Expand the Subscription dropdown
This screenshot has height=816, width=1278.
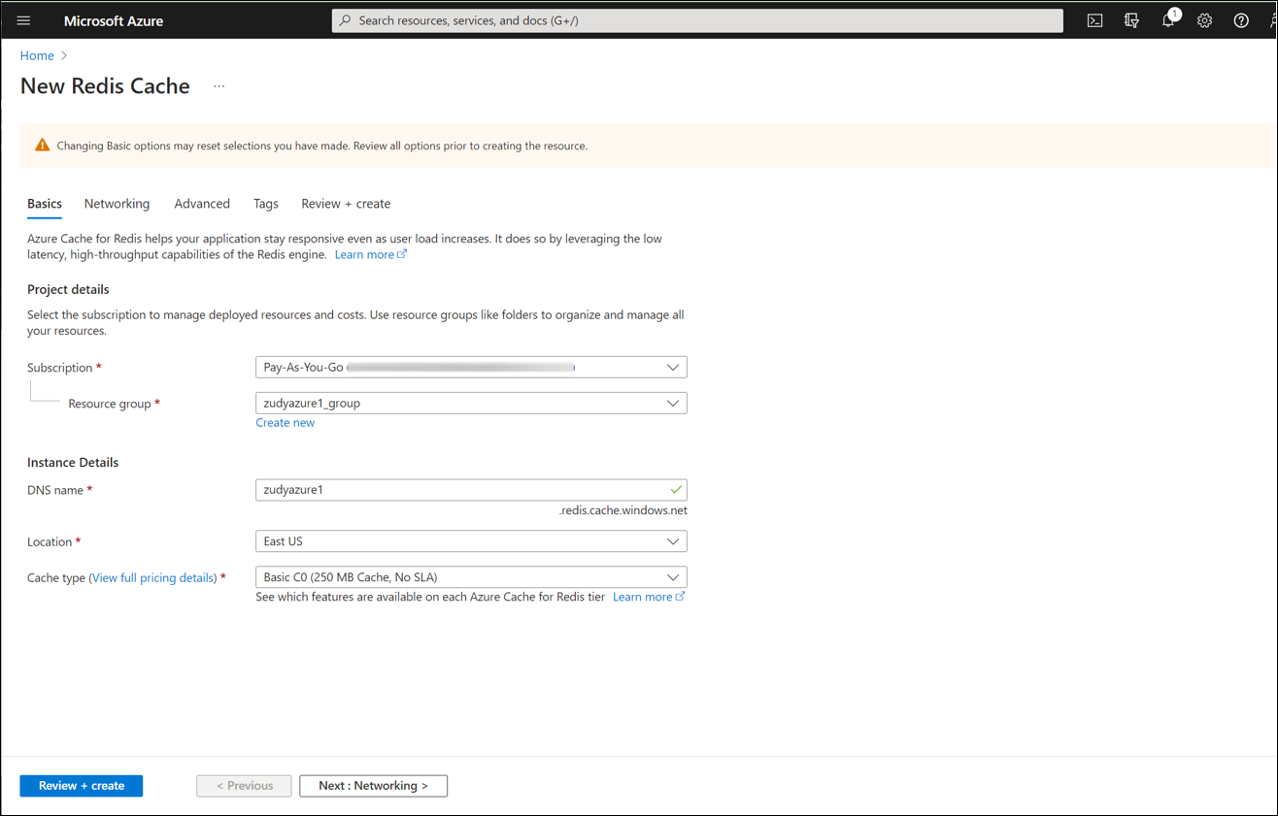(x=471, y=368)
